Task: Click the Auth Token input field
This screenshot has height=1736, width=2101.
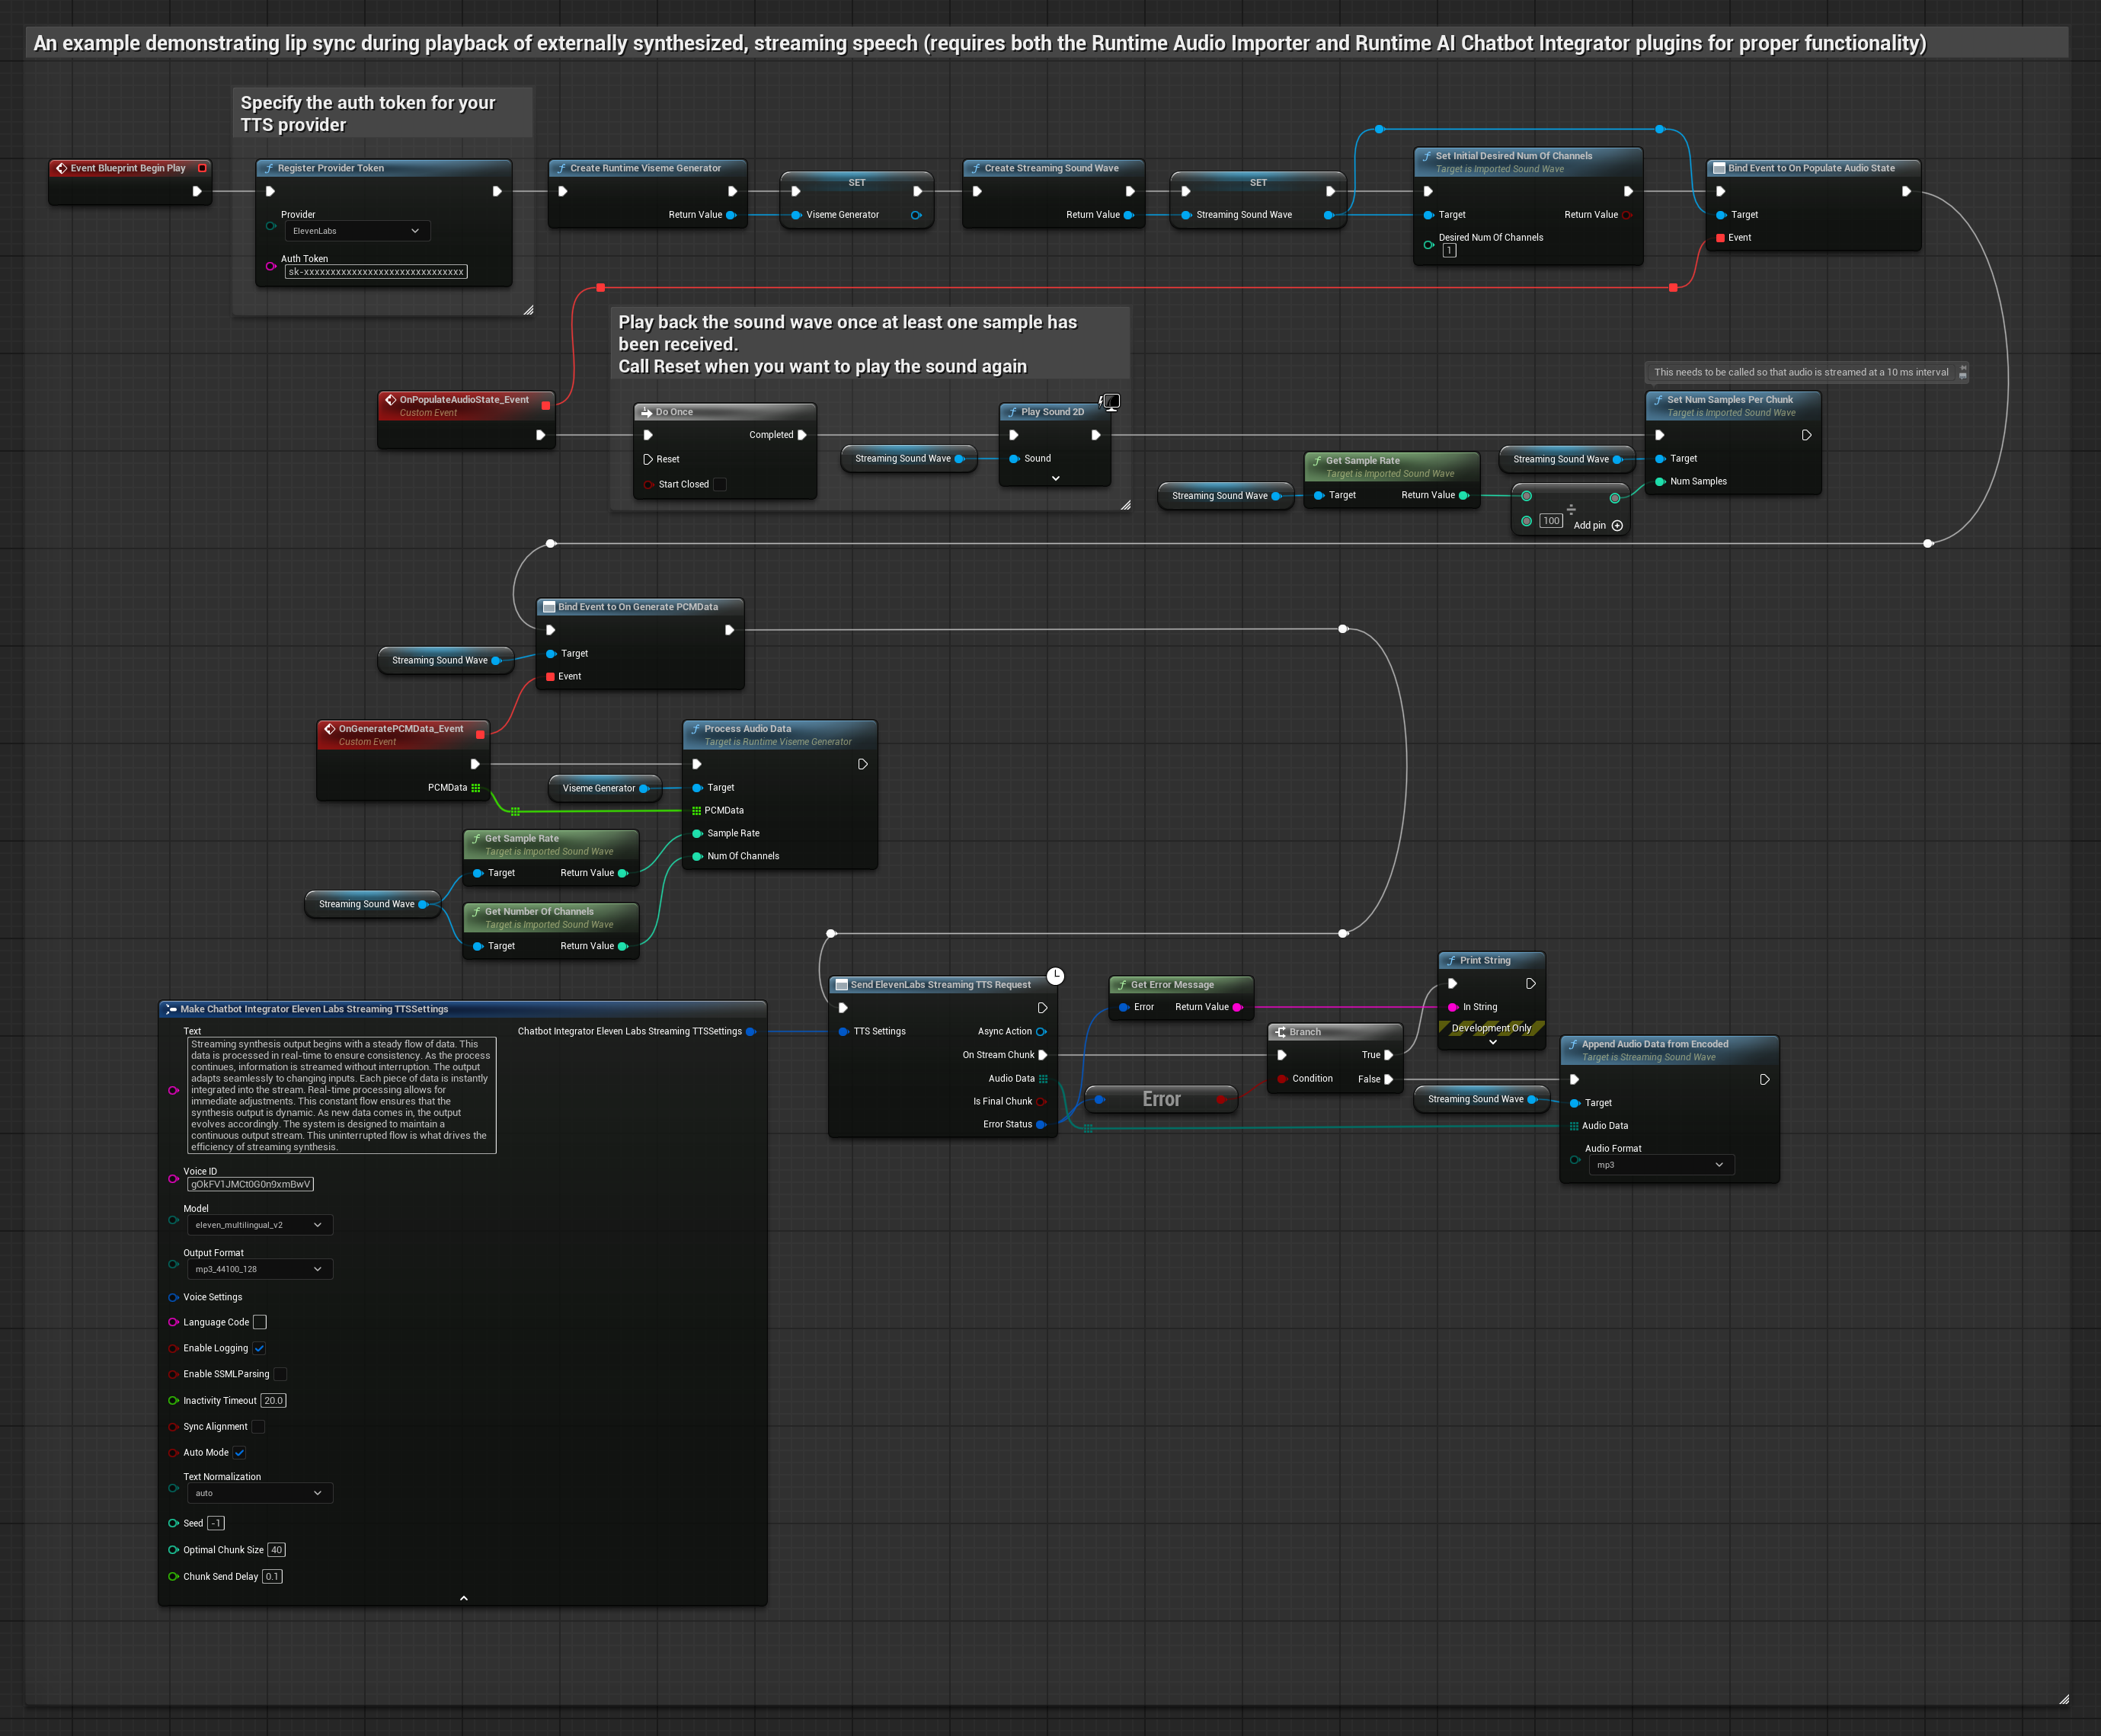Action: coord(376,272)
